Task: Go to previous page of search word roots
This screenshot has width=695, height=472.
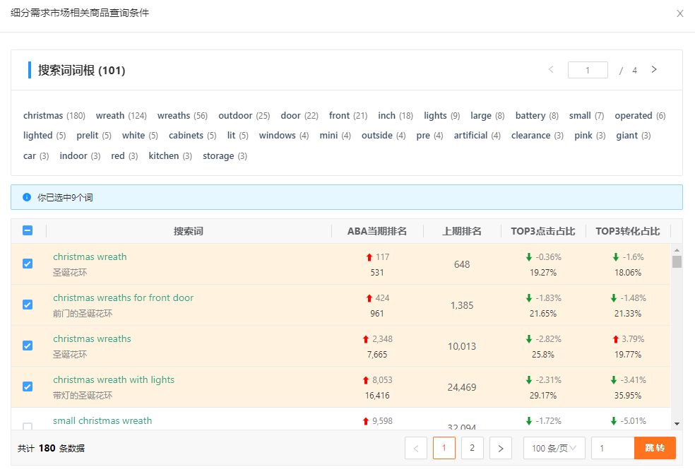Action: click(551, 70)
